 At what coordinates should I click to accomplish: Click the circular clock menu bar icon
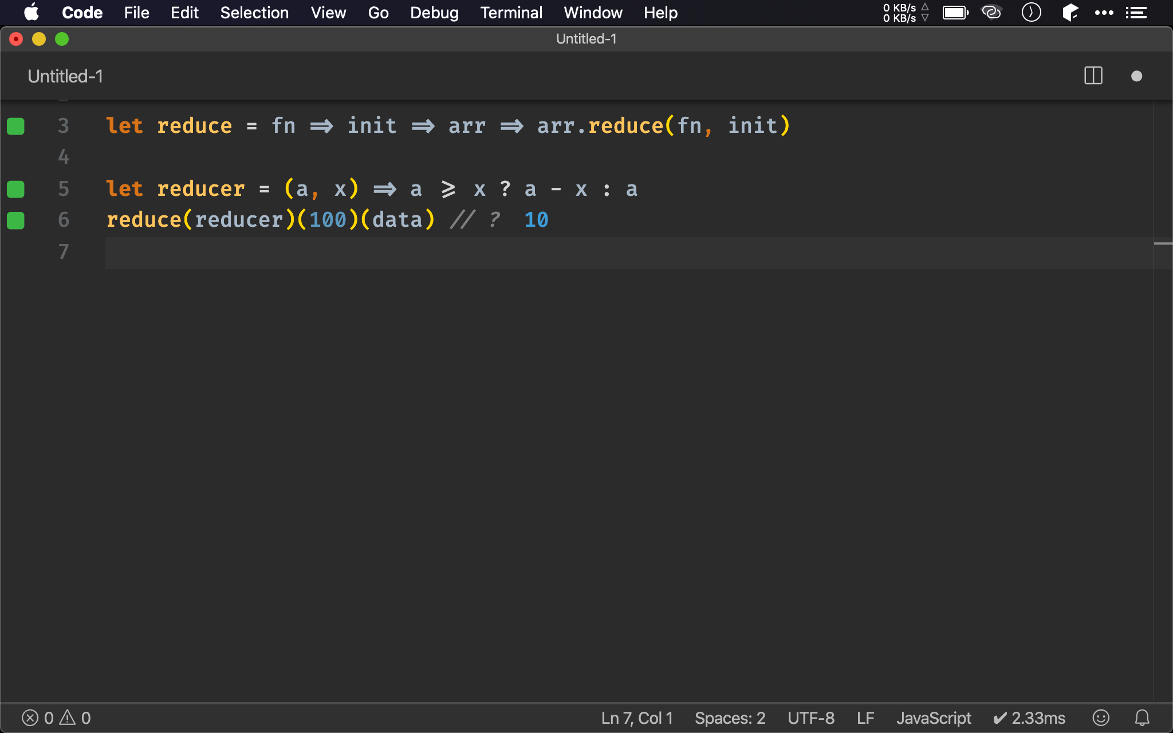pyautogui.click(x=1031, y=13)
